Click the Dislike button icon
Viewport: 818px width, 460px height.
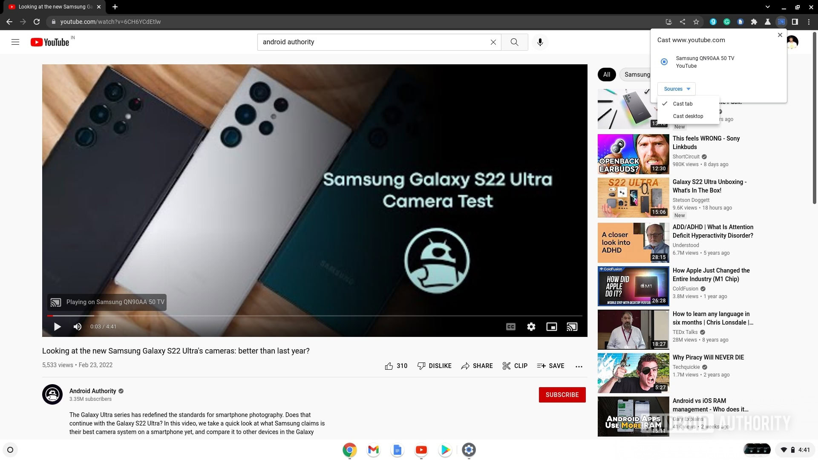point(421,365)
